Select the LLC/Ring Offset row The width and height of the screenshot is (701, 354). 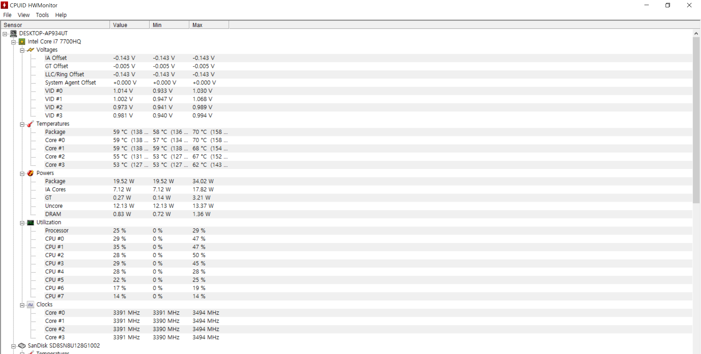[x=368, y=75]
